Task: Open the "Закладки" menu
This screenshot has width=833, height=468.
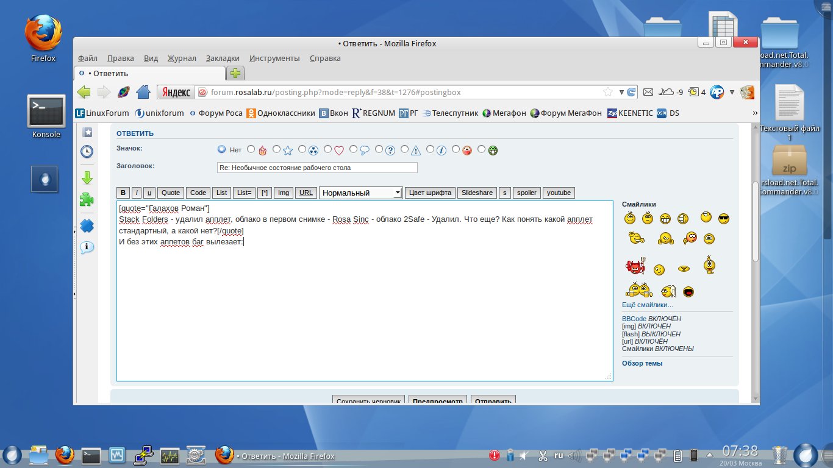Action: (223, 58)
